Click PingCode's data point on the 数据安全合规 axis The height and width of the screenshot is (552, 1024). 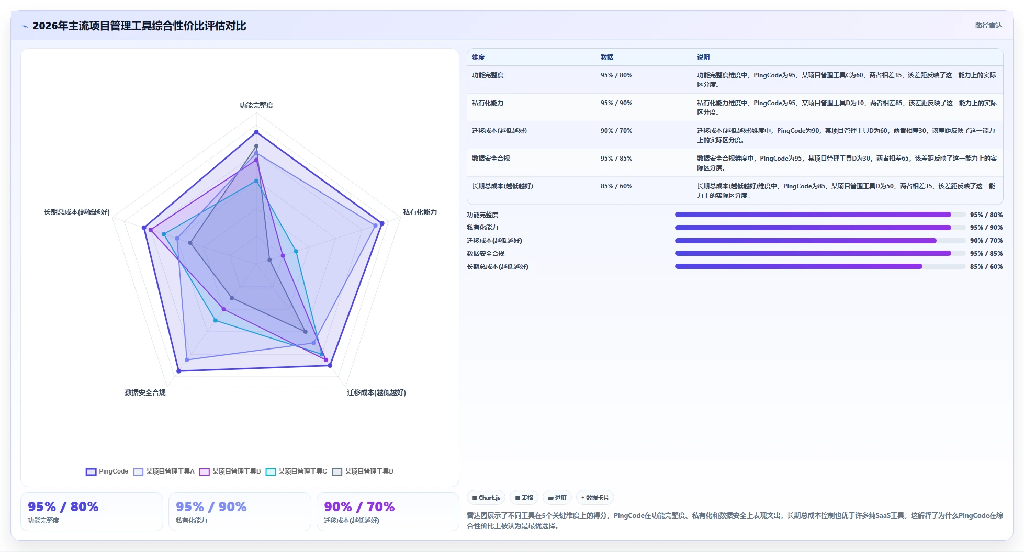pyautogui.click(x=178, y=371)
